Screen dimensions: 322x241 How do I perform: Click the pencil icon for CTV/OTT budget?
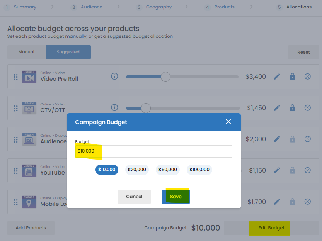coord(277,108)
